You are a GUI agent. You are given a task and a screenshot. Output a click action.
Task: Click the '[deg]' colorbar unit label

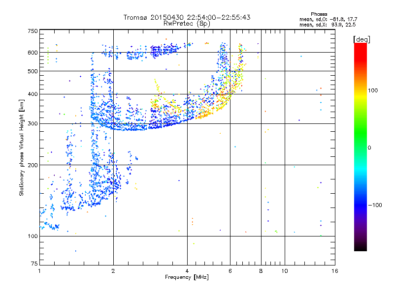tap(361, 40)
